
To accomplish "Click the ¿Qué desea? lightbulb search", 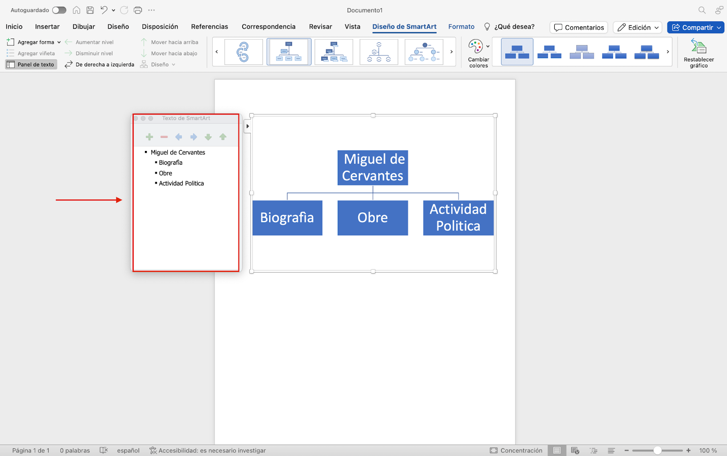I will click(509, 27).
